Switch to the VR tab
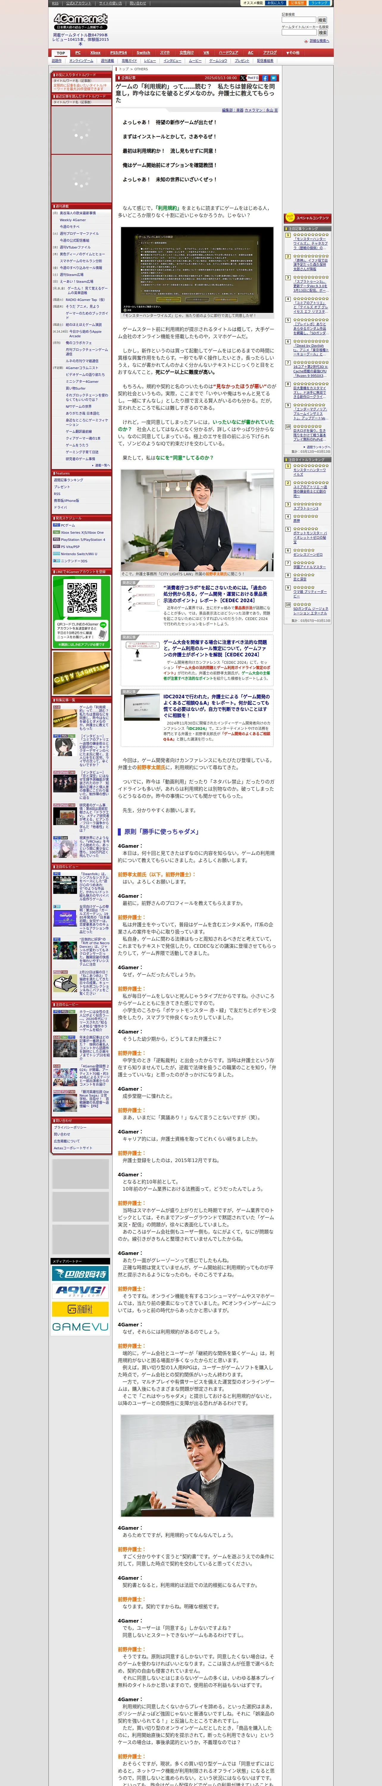Screen dimensions: 382x1786 206,53
